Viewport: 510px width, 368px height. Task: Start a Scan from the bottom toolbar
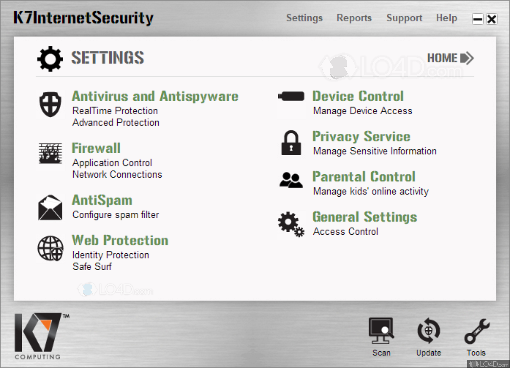tap(381, 336)
